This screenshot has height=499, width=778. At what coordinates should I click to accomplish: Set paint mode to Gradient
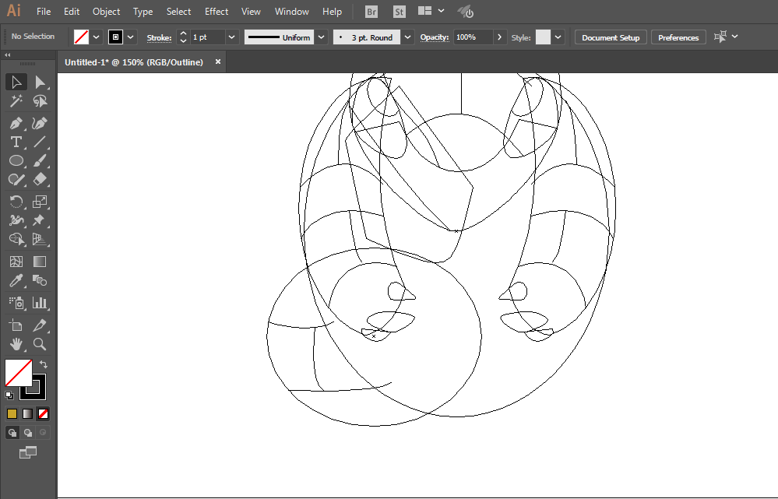coord(28,413)
